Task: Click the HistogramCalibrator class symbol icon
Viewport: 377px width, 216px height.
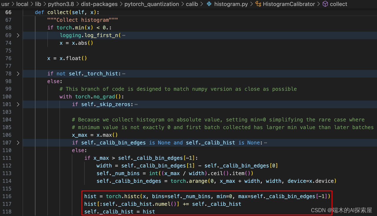Action: tap(258, 4)
